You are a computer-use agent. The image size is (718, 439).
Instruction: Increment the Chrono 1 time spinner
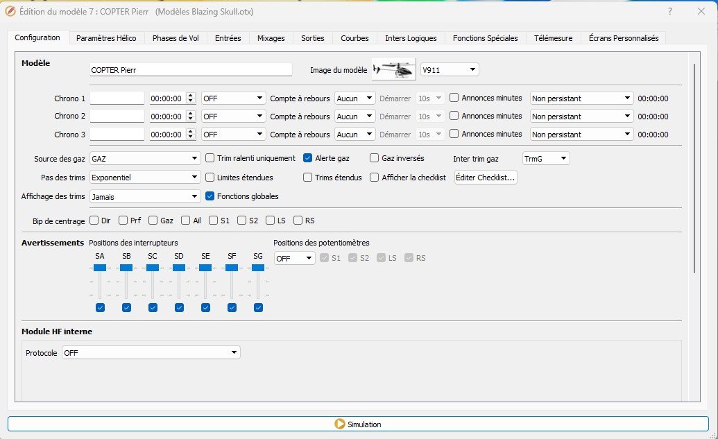tap(191, 96)
